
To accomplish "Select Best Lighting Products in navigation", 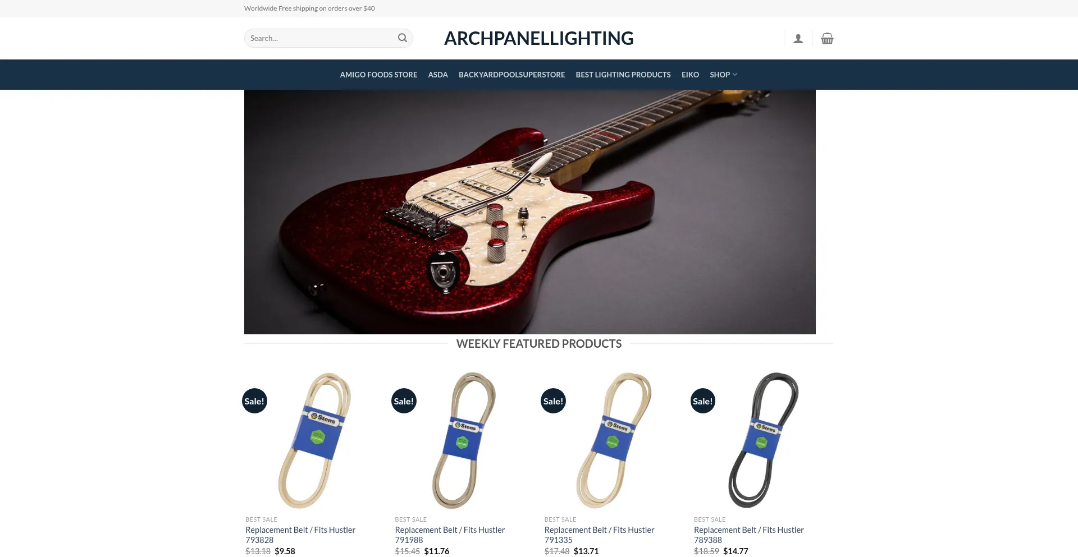I will 623,75.
